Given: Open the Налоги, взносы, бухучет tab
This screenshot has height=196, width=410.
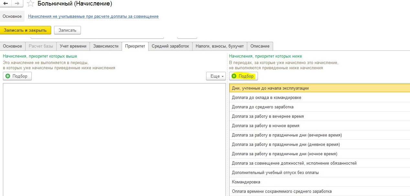Looking at the screenshot, I should click(x=220, y=46).
